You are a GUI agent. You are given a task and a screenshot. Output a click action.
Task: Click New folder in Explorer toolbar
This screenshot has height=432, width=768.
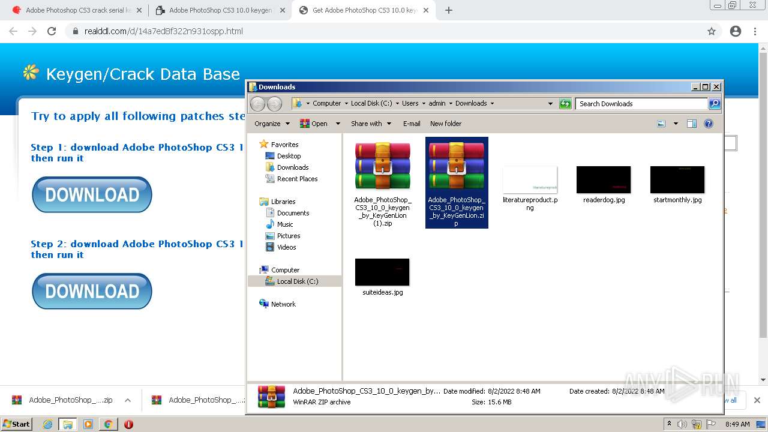coord(446,124)
